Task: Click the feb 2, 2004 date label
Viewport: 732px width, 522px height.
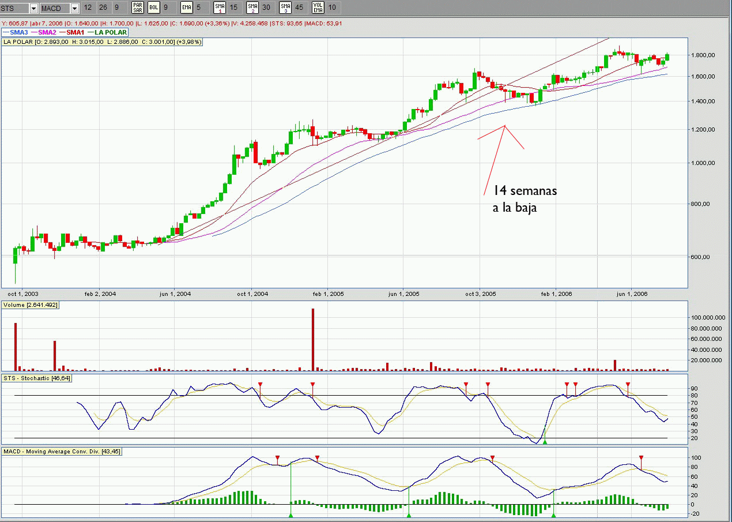Action: pos(100,294)
